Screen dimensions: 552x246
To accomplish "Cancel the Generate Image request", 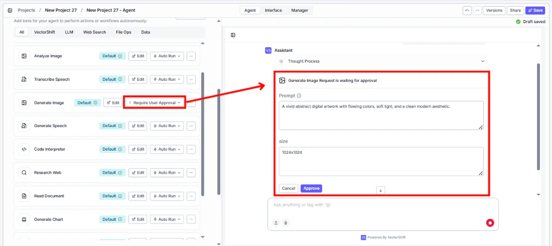I will point(289,189).
